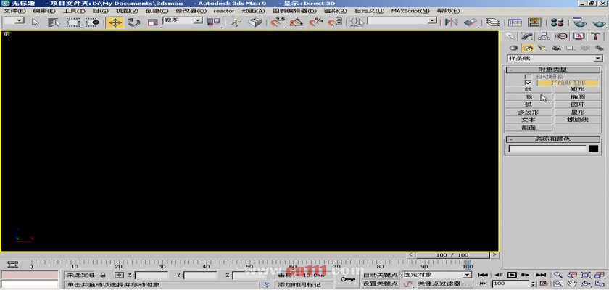
Task: Toggle 自动关键点 auto key mode
Action: 380,275
